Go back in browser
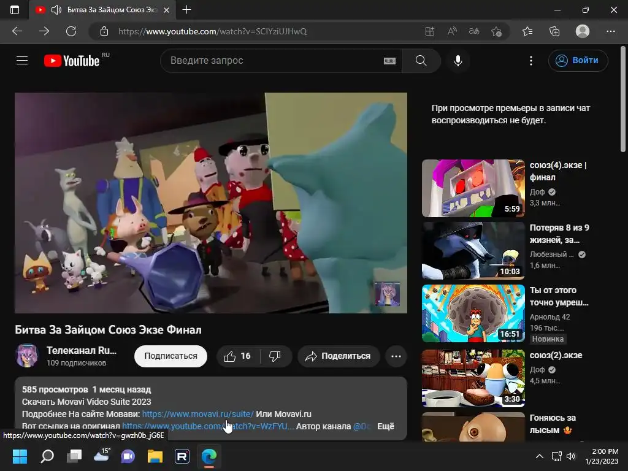 click(17, 31)
